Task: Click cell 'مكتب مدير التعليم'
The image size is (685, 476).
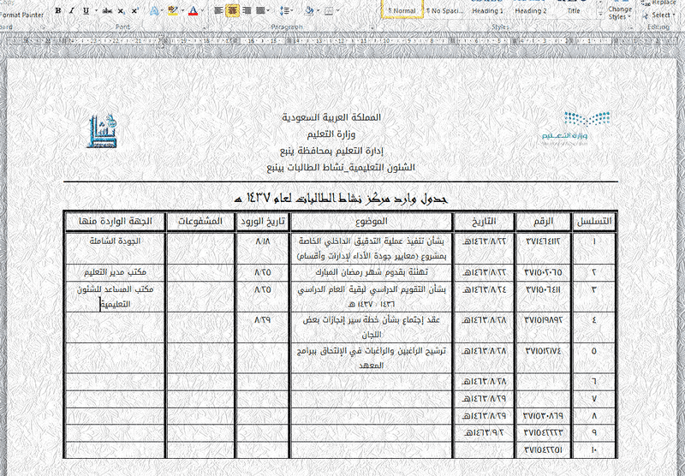Action: pos(115,272)
